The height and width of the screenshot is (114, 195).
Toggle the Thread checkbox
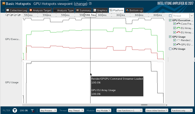170,16
